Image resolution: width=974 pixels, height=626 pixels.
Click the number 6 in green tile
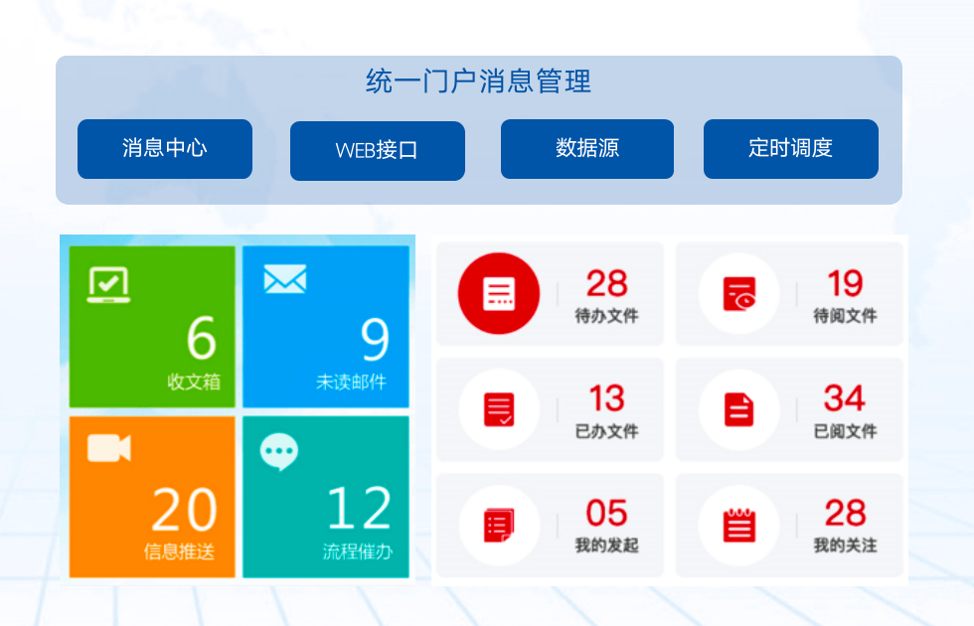point(202,338)
